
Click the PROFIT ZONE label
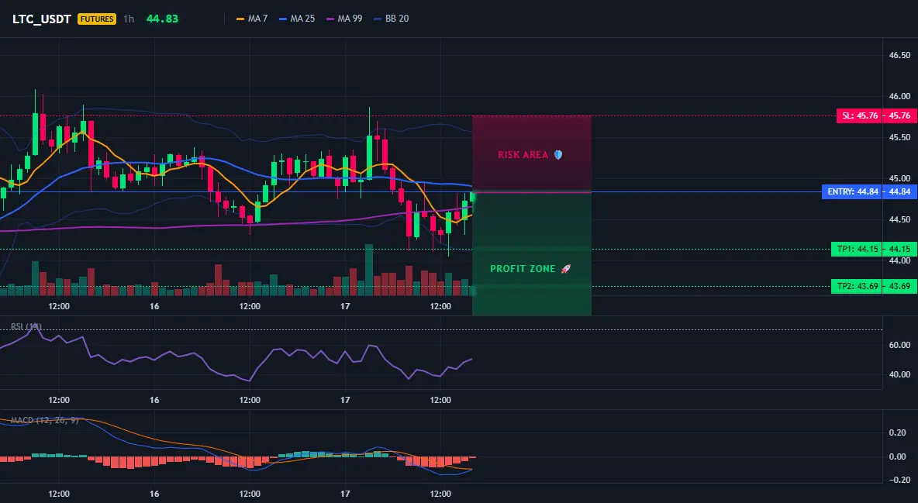tap(523, 269)
